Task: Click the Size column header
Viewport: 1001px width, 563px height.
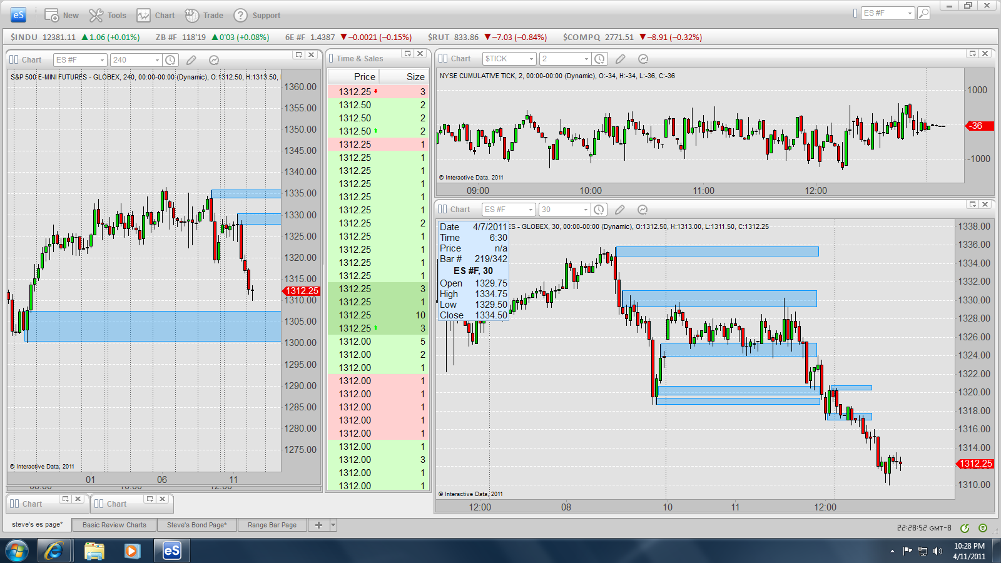Action: coord(404,76)
